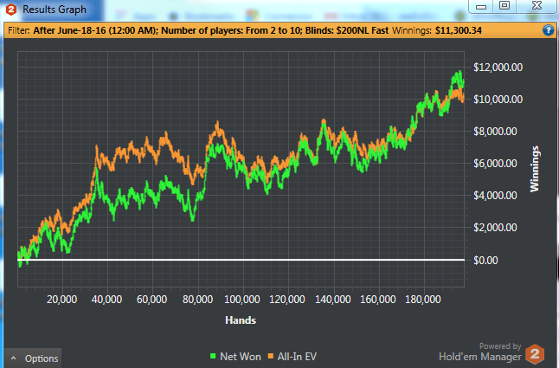Screen dimensions: 559x368
Task: Close the Results Graph window
Action: click(537, 6)
